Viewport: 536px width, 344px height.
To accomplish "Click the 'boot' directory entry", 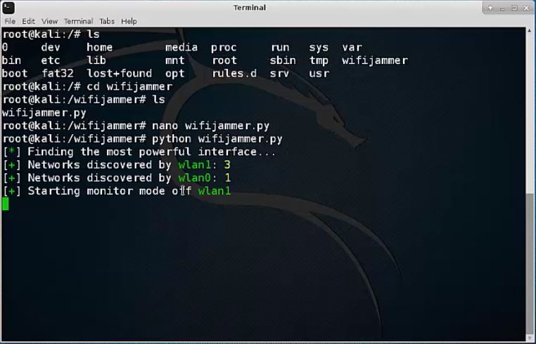I will 15,74.
